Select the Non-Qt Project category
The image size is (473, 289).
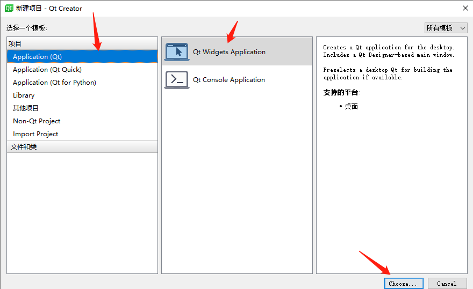[82, 121]
